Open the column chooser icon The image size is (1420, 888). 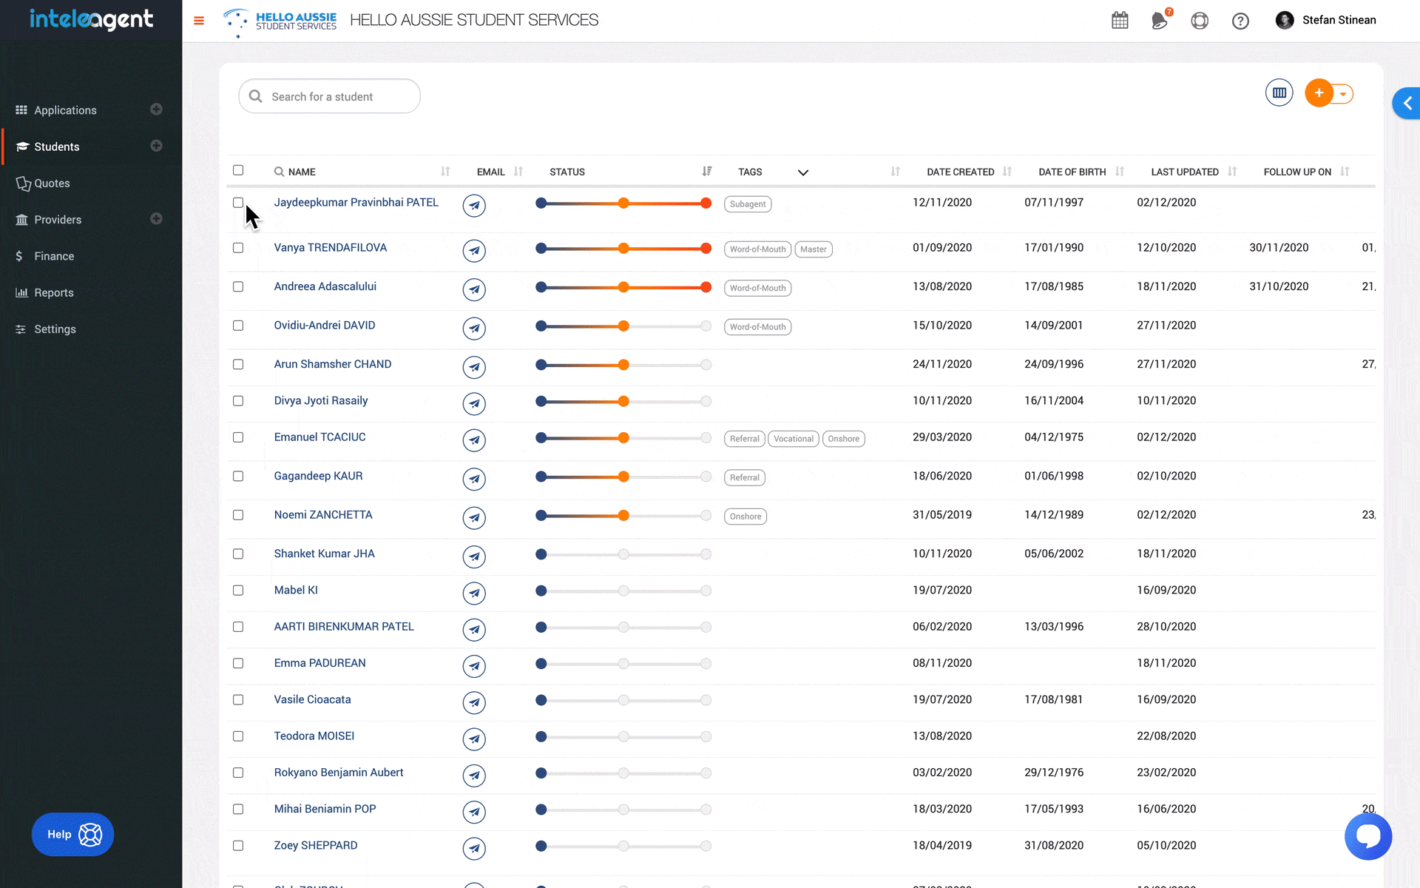tap(1279, 93)
